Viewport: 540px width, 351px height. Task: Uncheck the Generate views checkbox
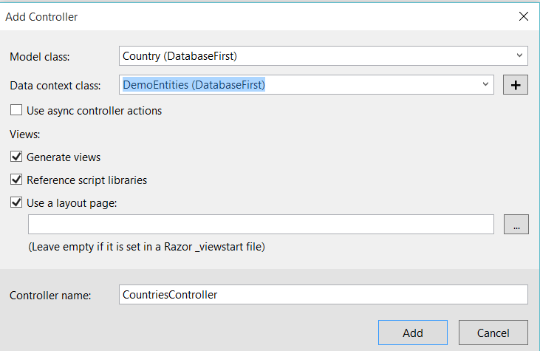click(x=16, y=157)
